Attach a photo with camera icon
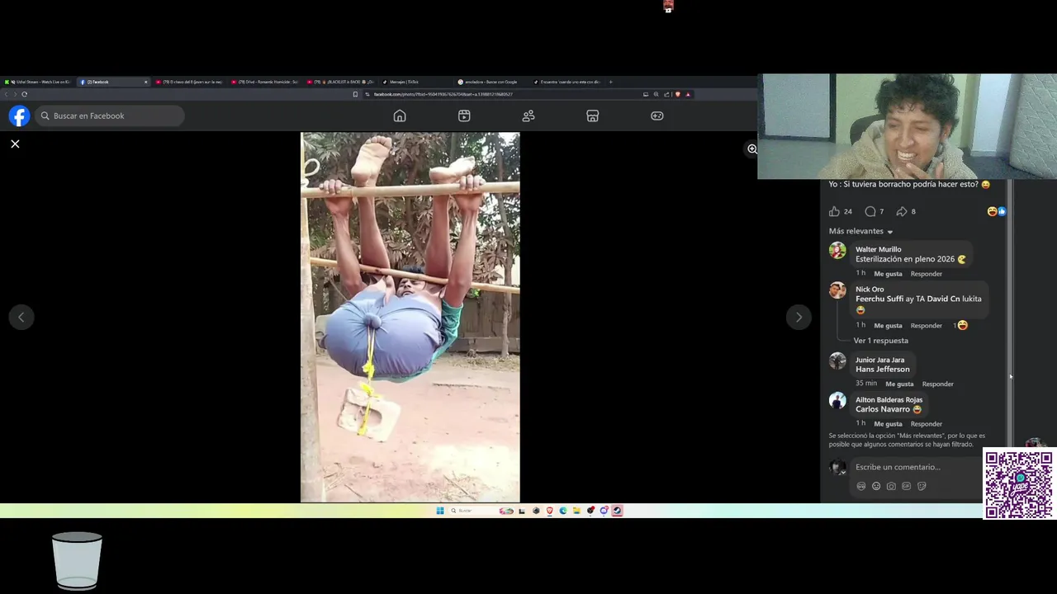The width and height of the screenshot is (1057, 594). 891,486
